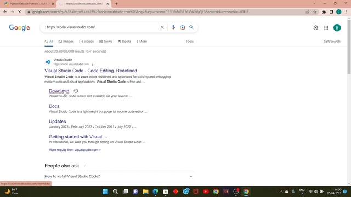Image resolution: width=351 pixels, height=197 pixels.
Task: Click the page vertical scrollbar
Action: coord(349,47)
